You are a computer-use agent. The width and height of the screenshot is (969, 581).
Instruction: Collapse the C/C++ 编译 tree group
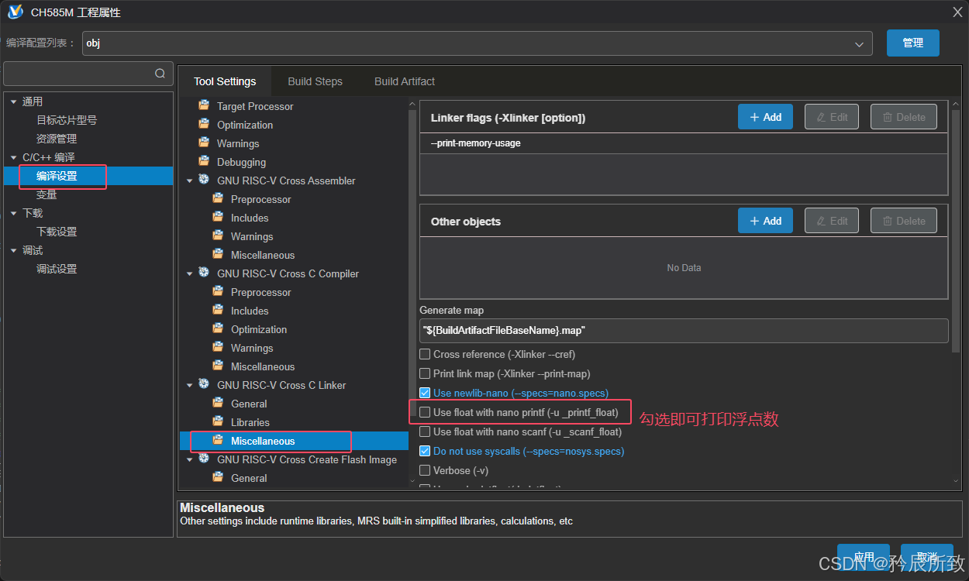pos(13,157)
